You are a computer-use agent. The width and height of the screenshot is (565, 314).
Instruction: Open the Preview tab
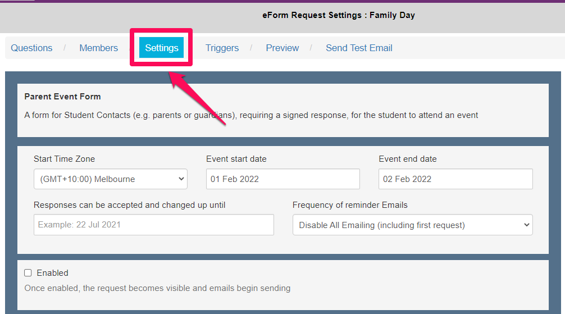click(282, 48)
